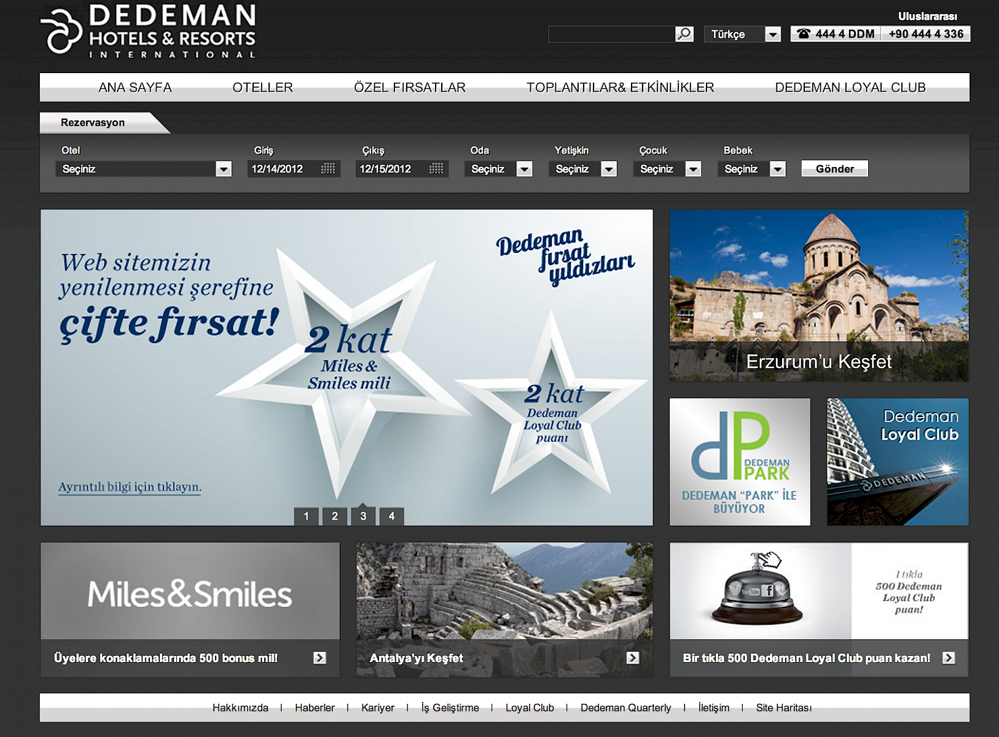
Task: Switch carousel to slide 4
Action: 391,516
